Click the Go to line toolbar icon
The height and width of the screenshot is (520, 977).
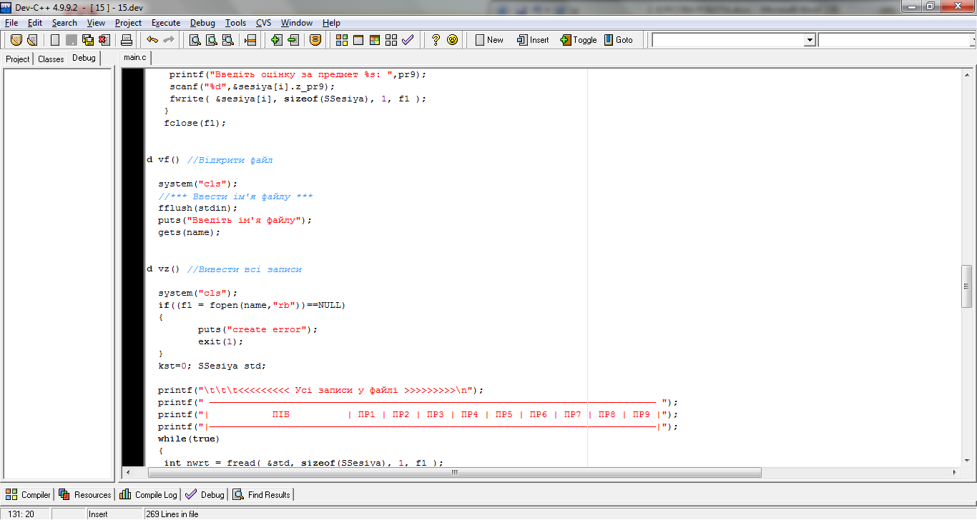(x=250, y=40)
